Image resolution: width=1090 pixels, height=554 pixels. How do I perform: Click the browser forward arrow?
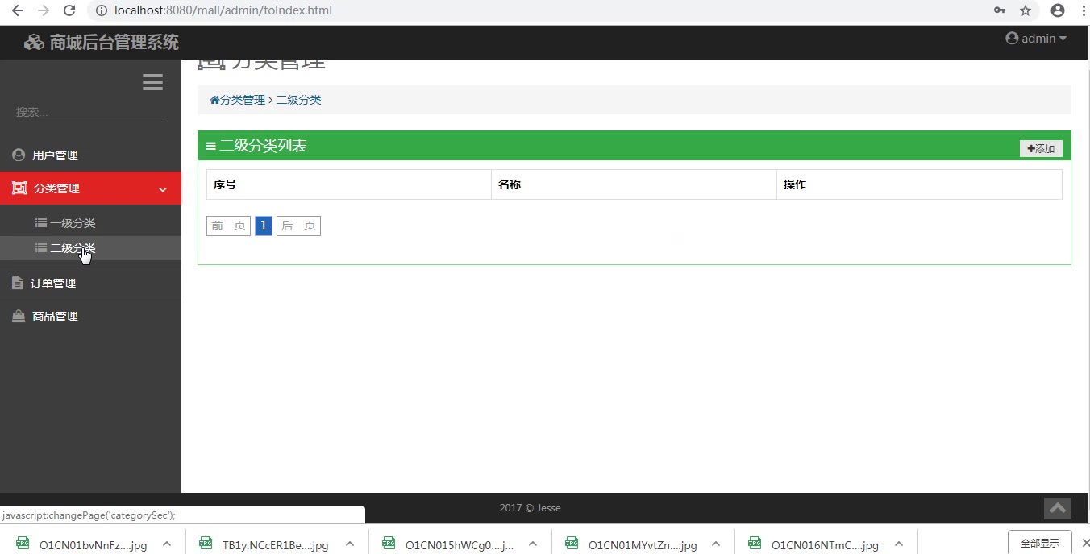[44, 10]
